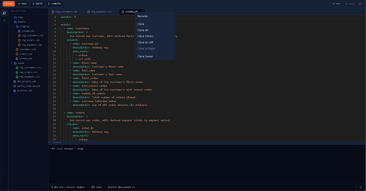The image size is (366, 191).
Task: Insert 'dbt run --select <model>' suggestion
Action: point(70,187)
